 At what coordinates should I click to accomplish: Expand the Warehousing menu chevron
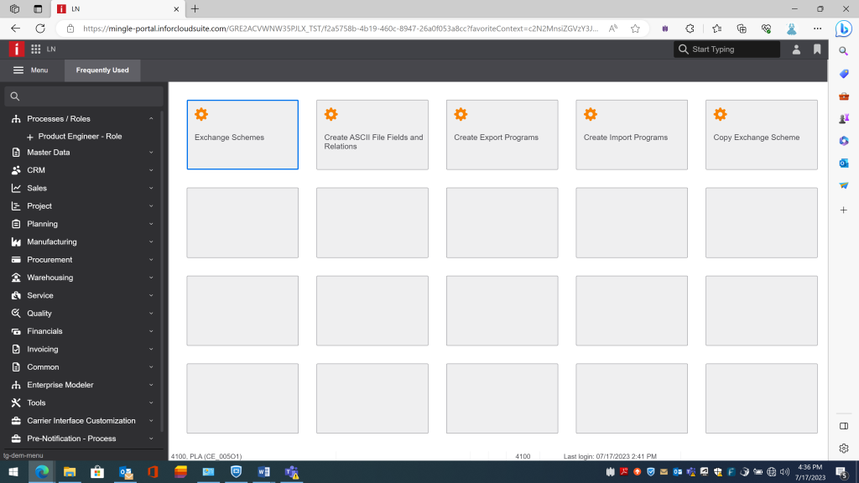[x=151, y=278]
